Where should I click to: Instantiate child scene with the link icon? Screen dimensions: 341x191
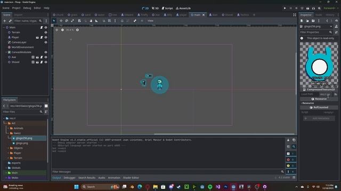click(x=10, y=21)
